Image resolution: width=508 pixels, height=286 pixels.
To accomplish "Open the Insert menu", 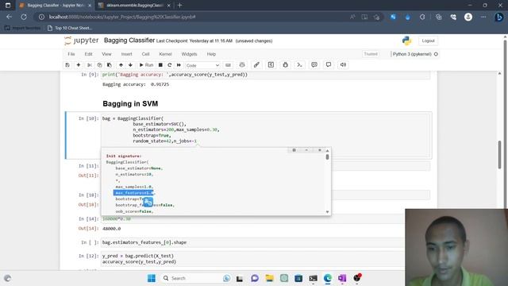I will (127, 54).
